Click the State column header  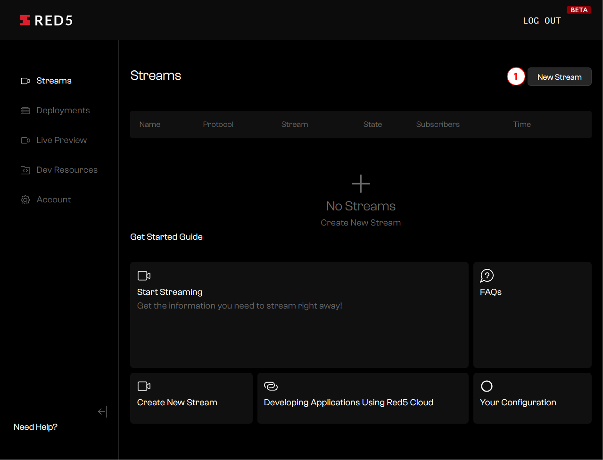click(x=372, y=125)
